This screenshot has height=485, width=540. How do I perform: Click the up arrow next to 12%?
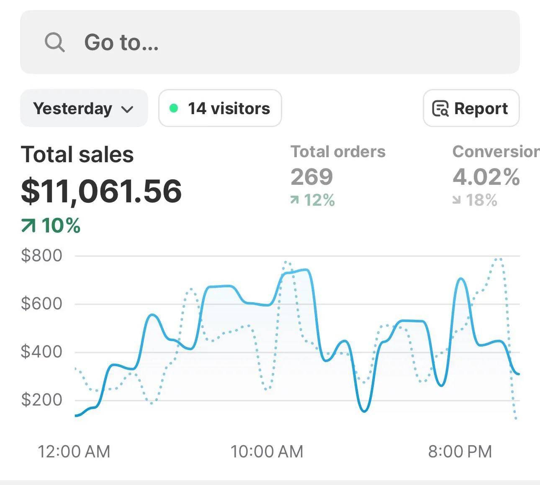[295, 201]
